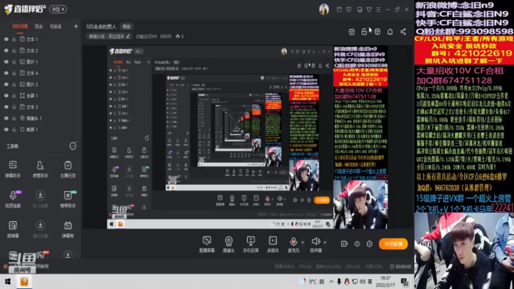Add a 手机投屏 phone cast source
514x289 pixels.
(x=251, y=245)
